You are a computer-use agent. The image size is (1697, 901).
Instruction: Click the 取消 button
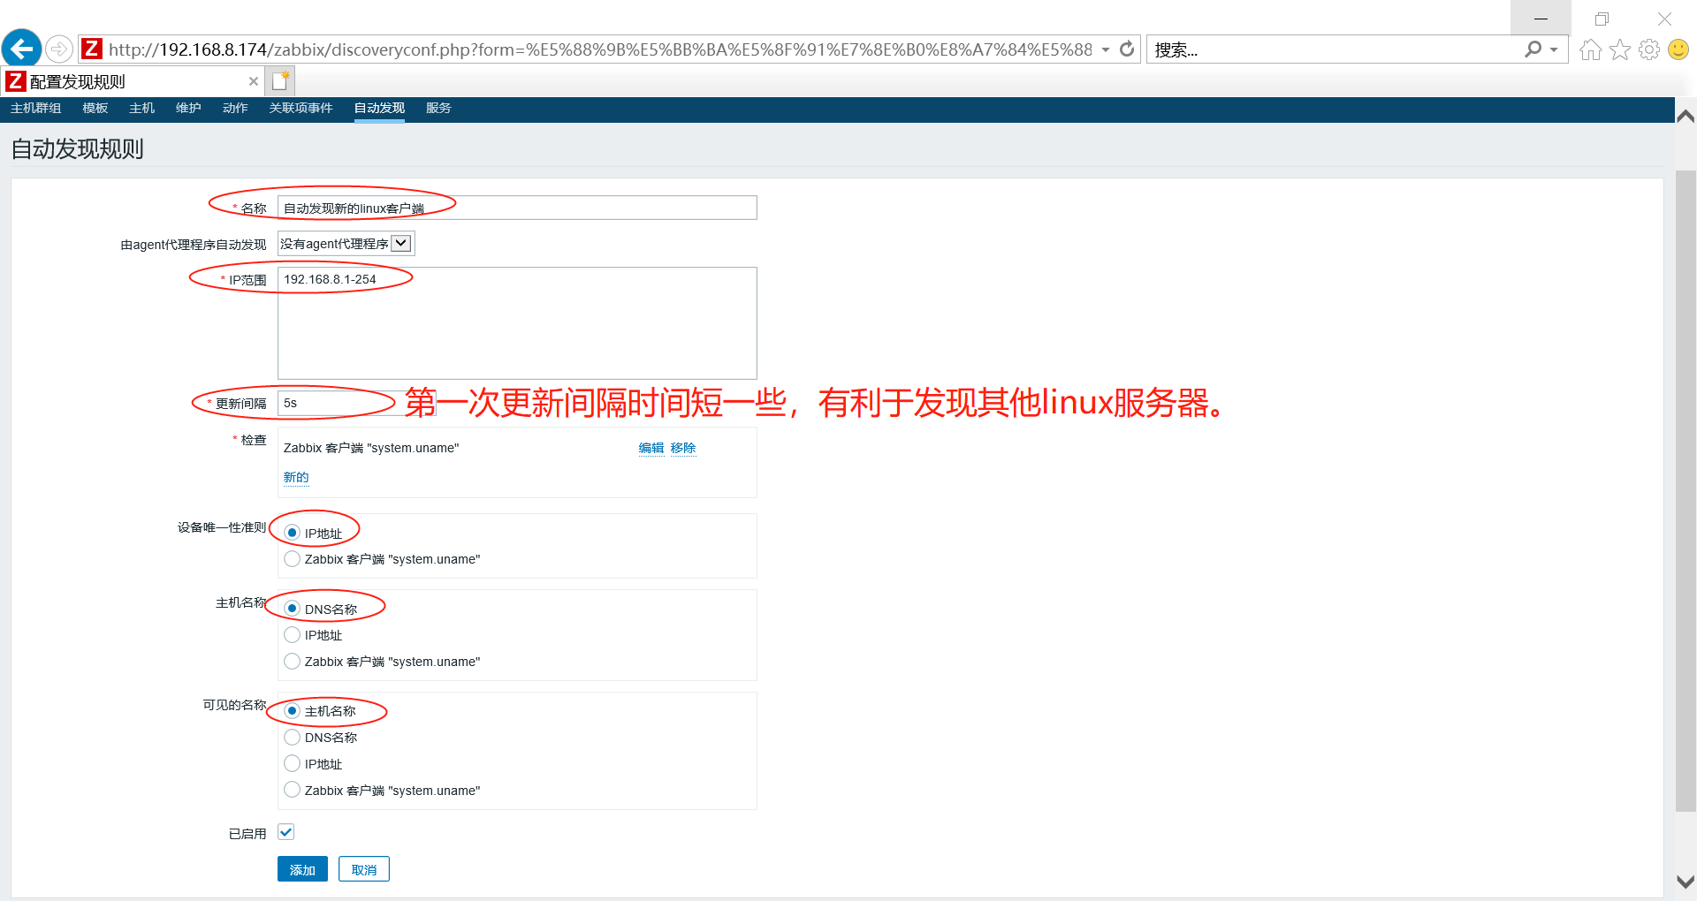(364, 869)
